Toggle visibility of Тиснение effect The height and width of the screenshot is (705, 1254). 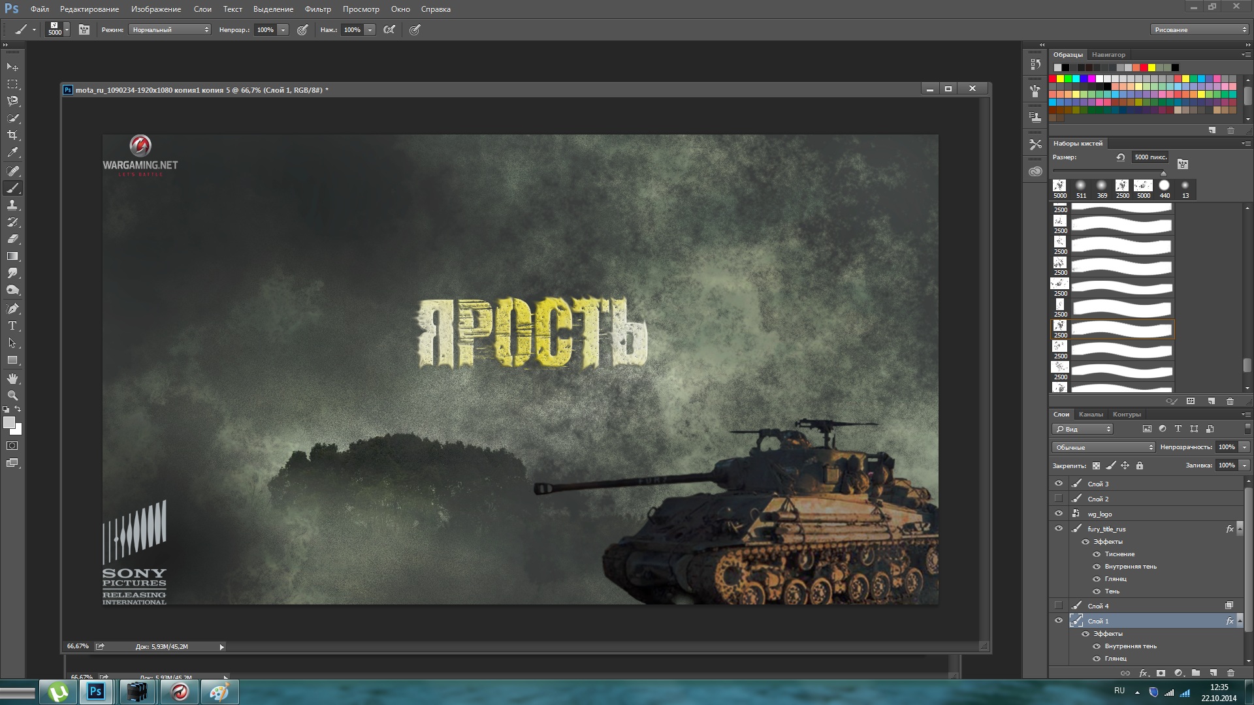click(1097, 554)
